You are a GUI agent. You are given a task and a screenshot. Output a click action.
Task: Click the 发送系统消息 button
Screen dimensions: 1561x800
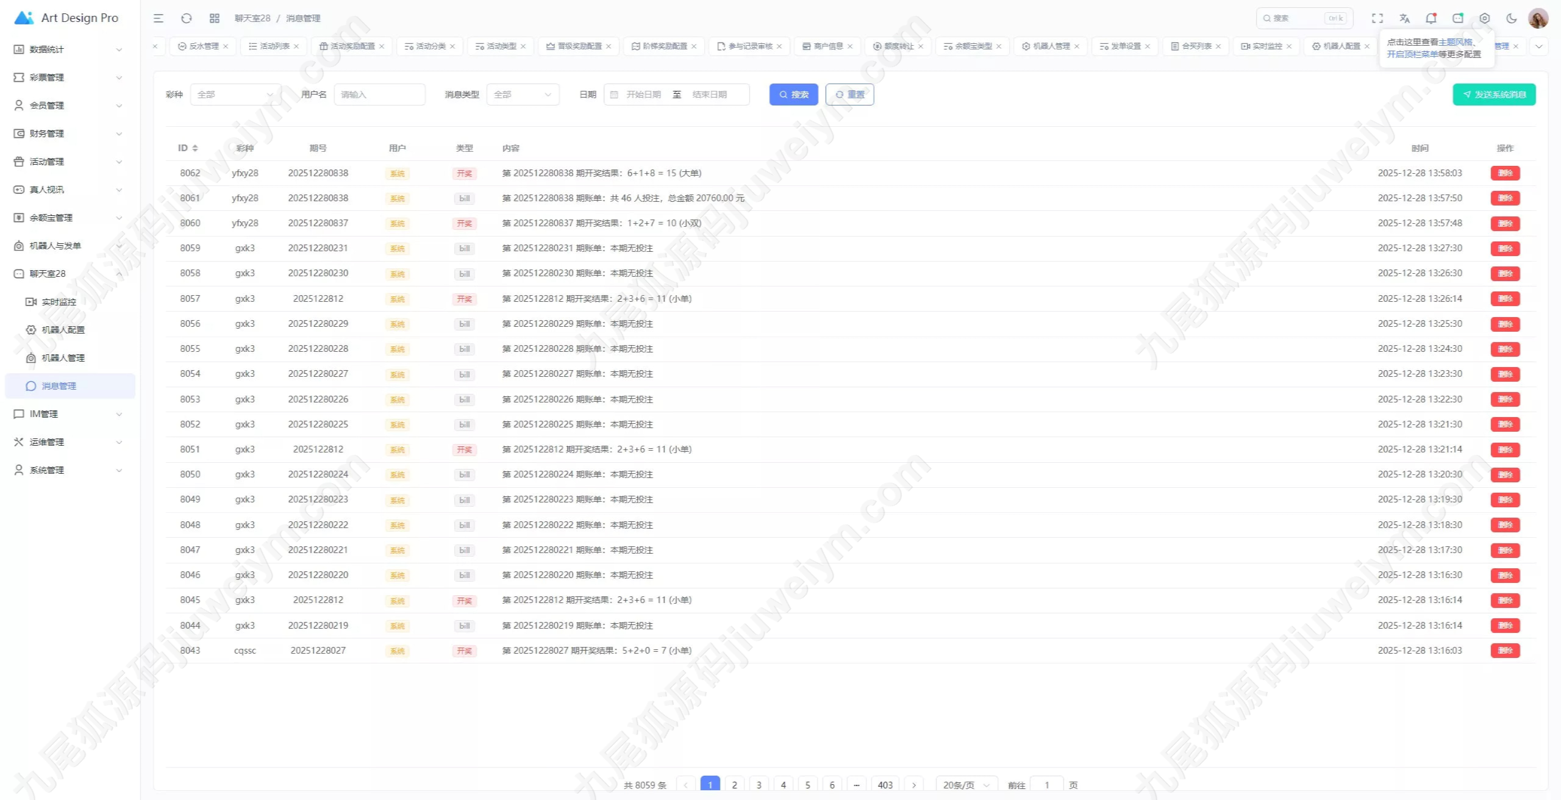point(1495,95)
